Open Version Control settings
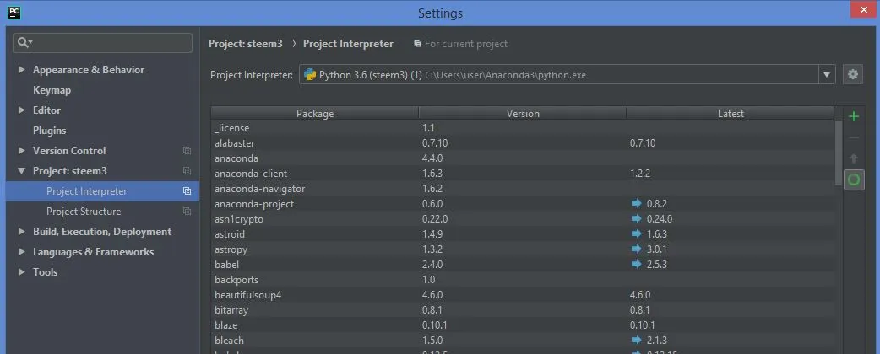 pyautogui.click(x=69, y=151)
